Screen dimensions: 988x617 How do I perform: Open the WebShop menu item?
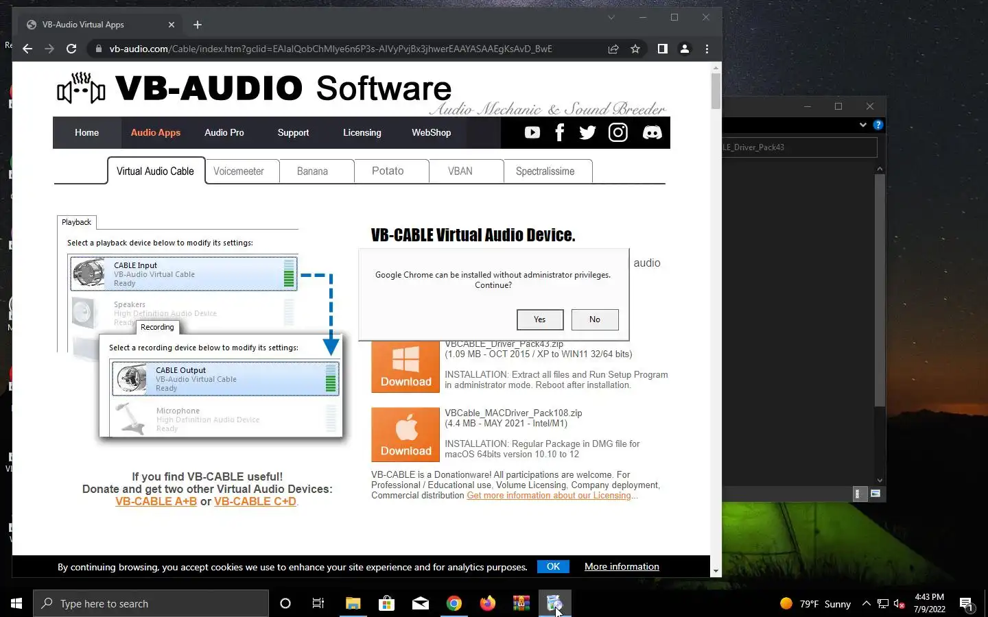[431, 132]
